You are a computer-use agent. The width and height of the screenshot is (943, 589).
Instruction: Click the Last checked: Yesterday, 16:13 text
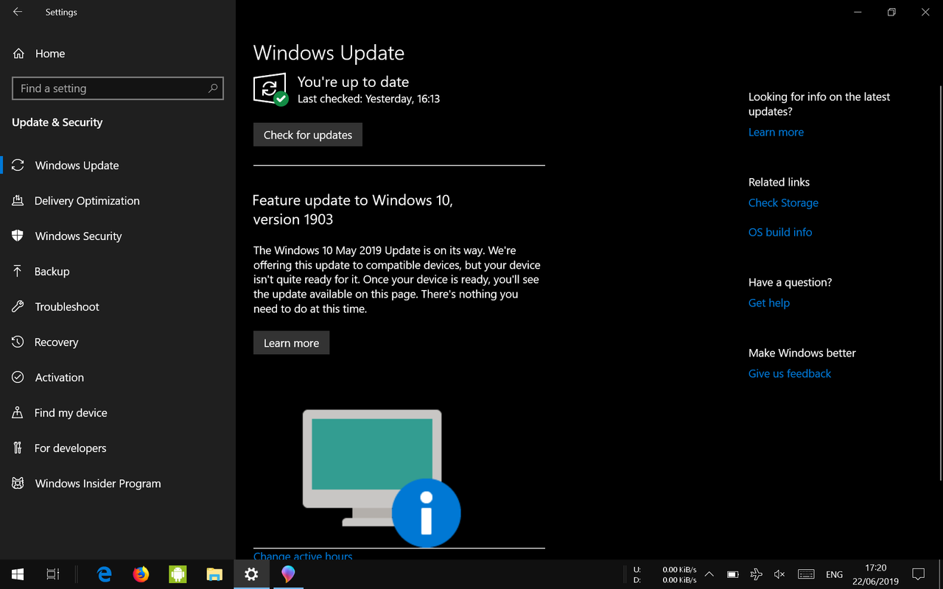tap(368, 99)
